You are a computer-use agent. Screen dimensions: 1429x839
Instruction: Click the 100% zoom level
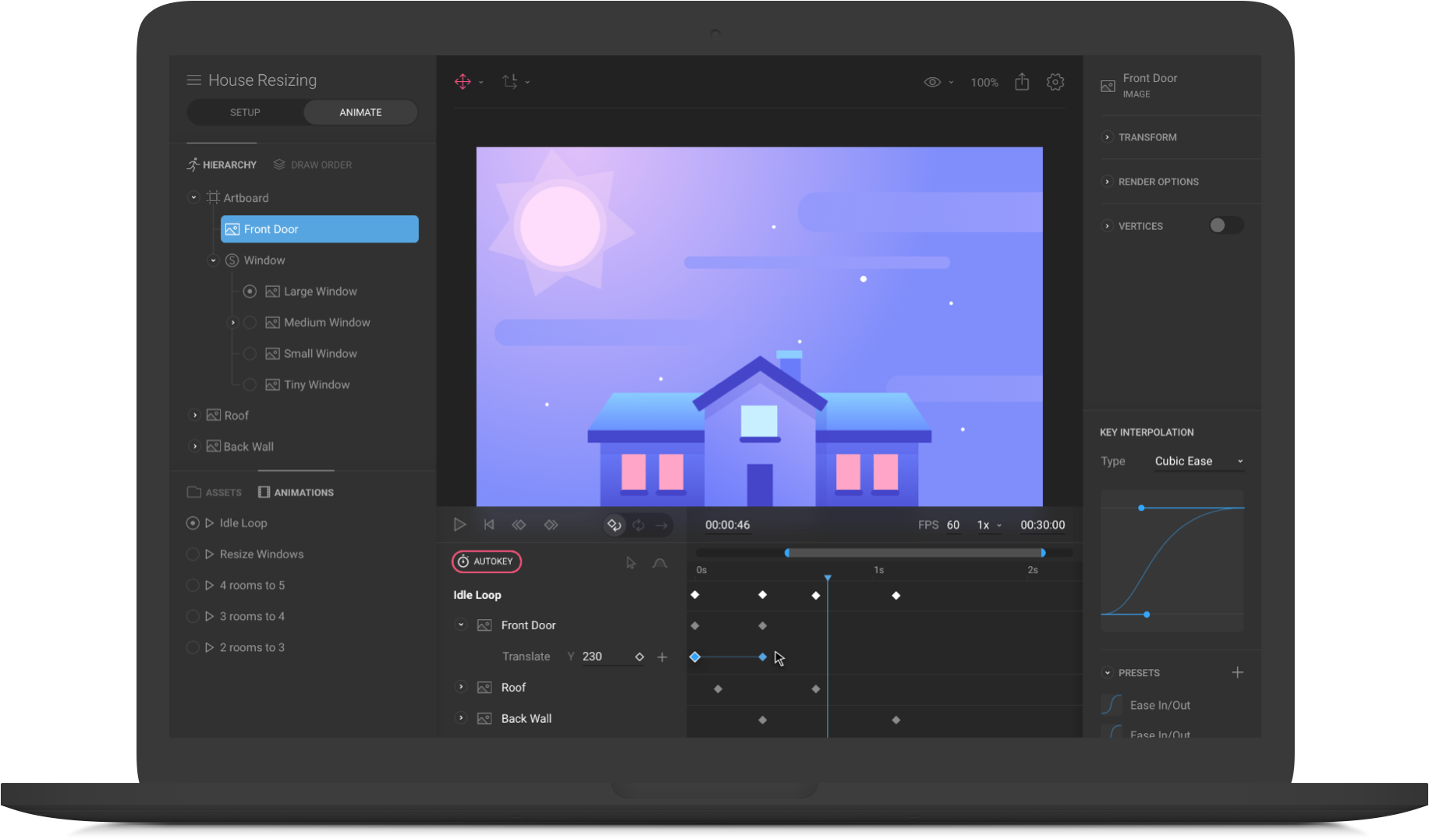pyautogui.click(x=984, y=83)
